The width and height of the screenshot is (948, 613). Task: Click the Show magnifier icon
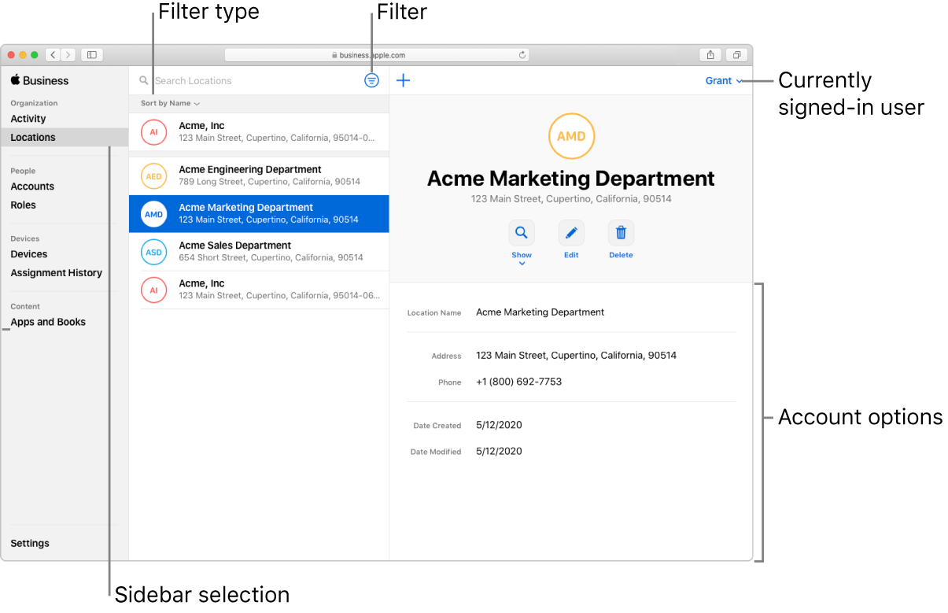521,233
